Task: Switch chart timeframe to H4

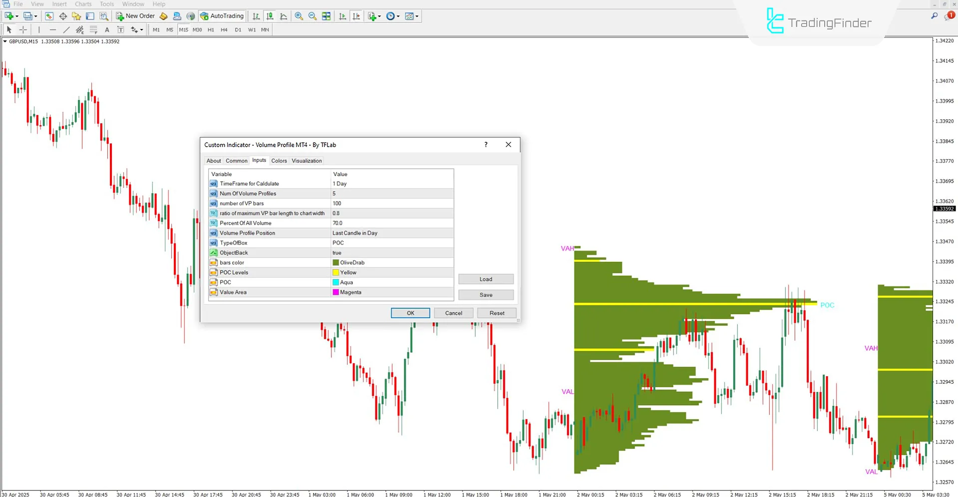Action: click(x=224, y=29)
